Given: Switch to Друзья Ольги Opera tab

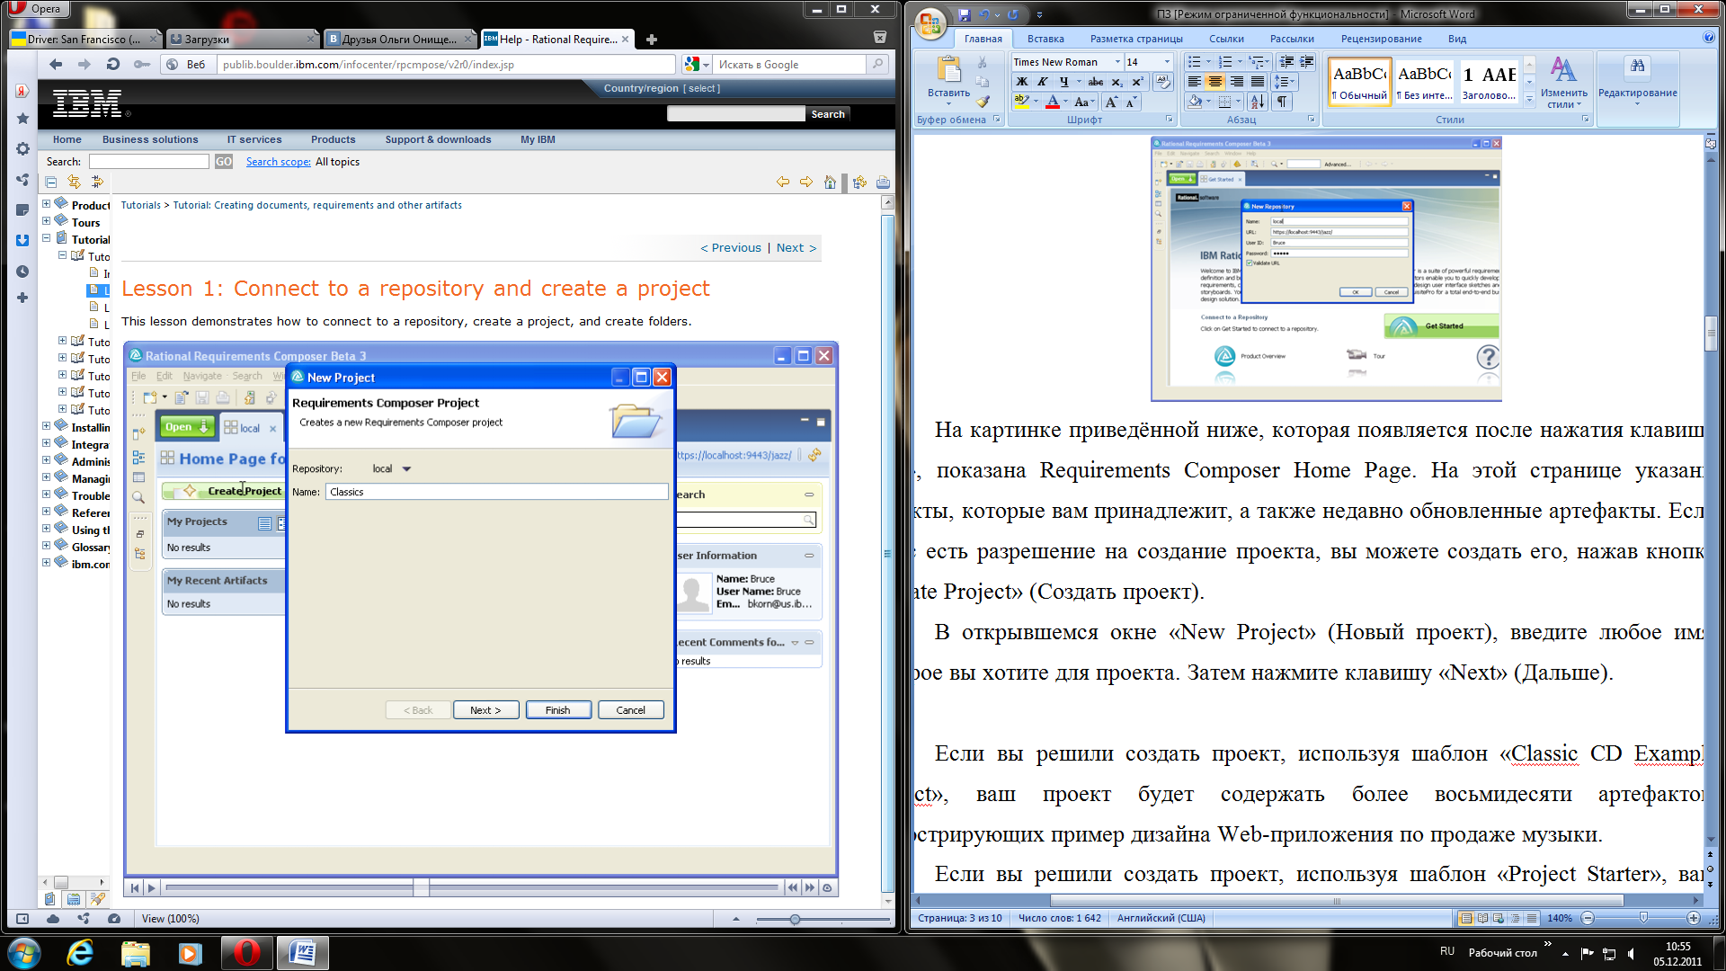Looking at the screenshot, I should (399, 39).
